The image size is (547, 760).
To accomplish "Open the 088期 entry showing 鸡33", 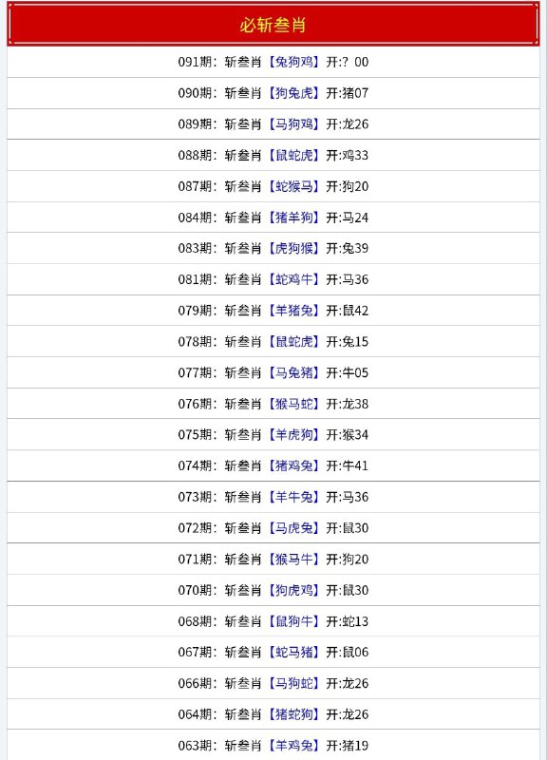I will [273, 155].
